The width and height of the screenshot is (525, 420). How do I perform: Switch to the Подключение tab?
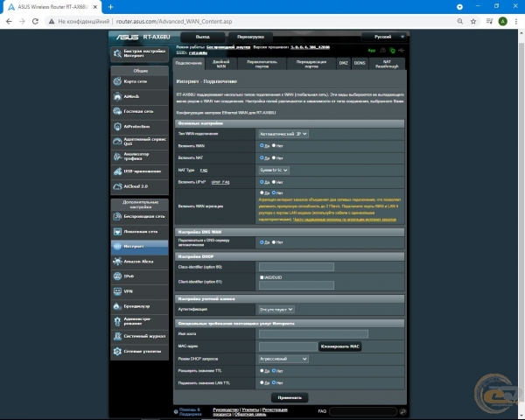point(189,63)
